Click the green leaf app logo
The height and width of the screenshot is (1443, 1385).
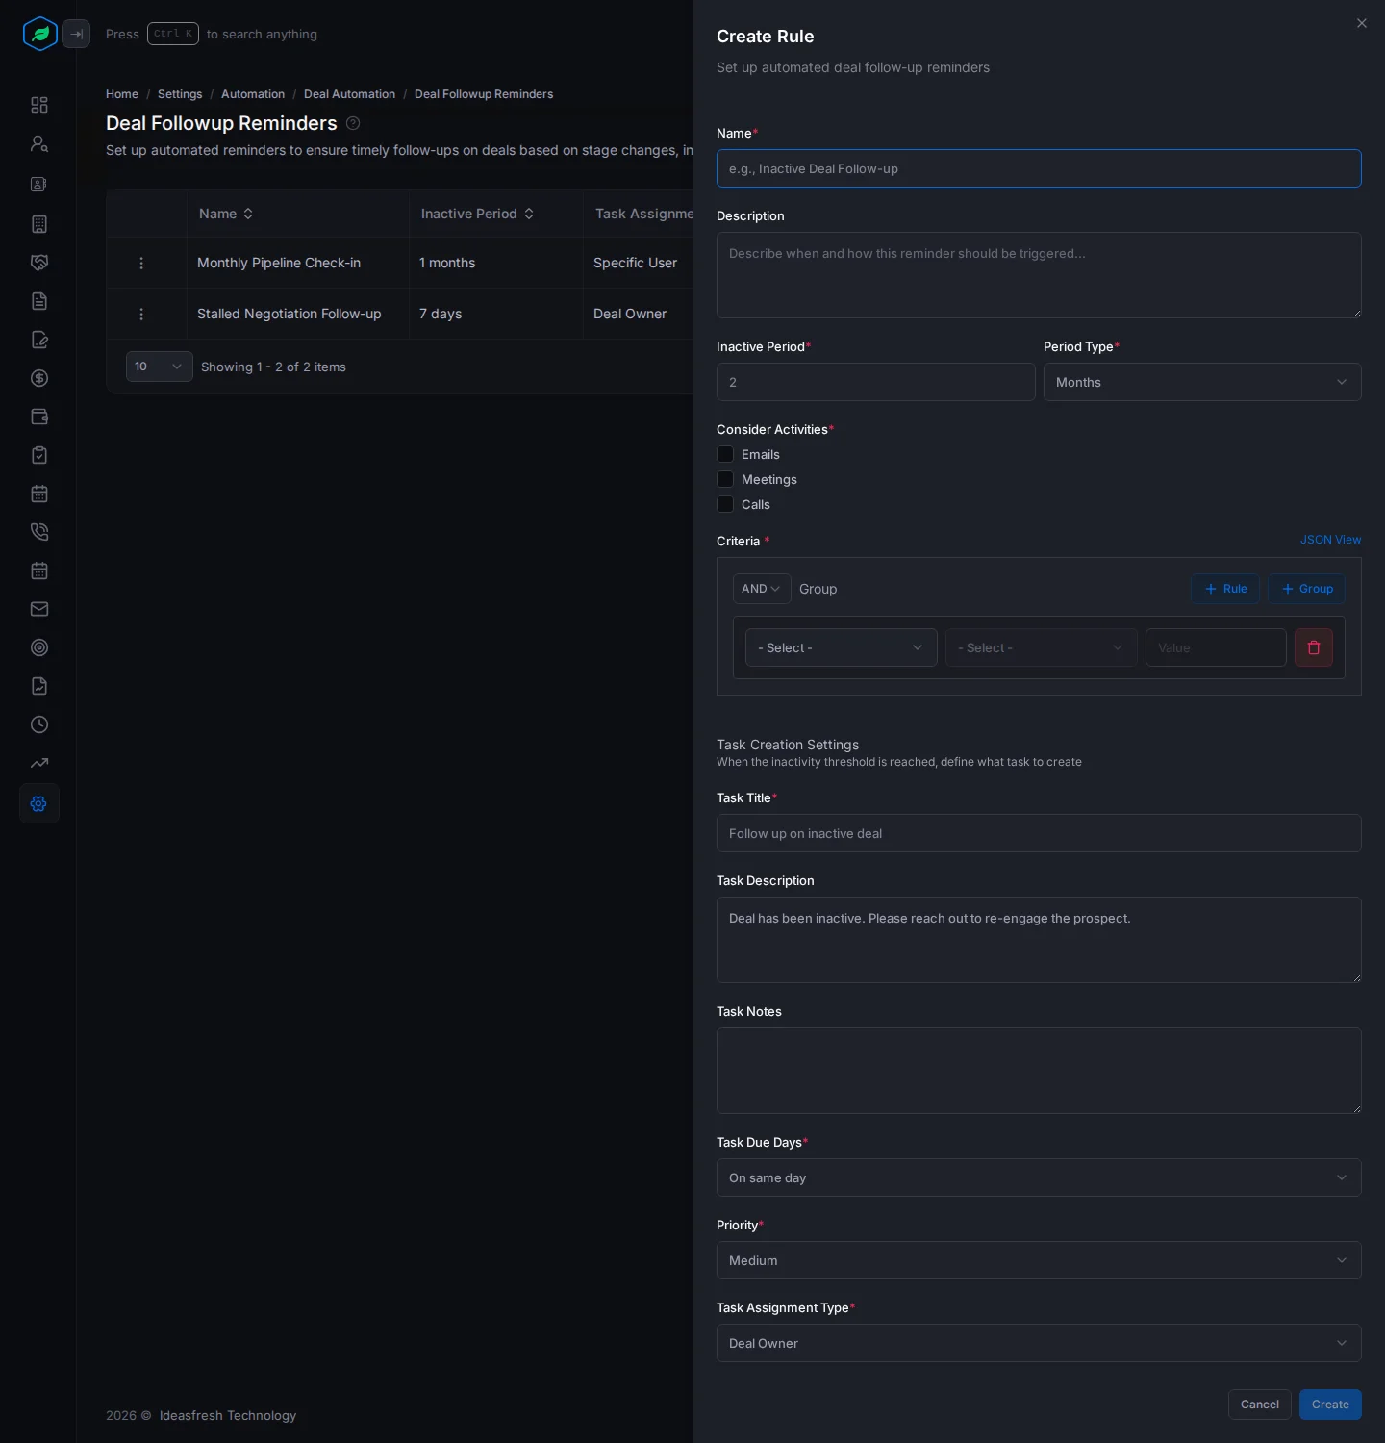pyautogui.click(x=40, y=34)
